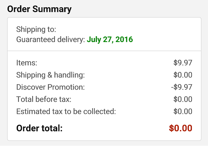
Task: Click the red $0.00 order total
Action: (x=181, y=128)
